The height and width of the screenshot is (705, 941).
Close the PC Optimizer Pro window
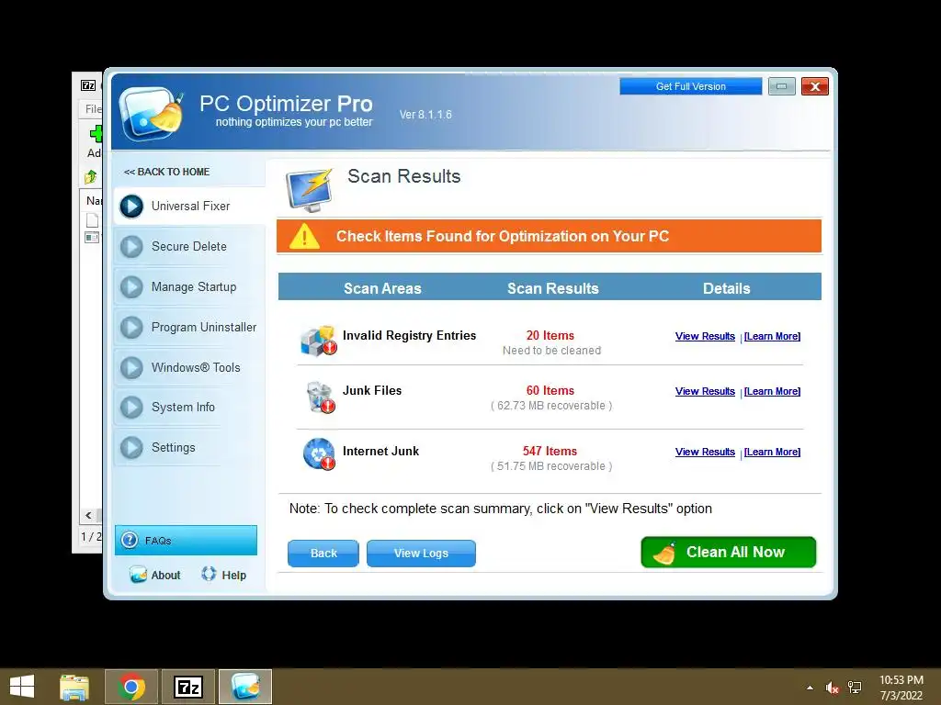[x=814, y=86]
